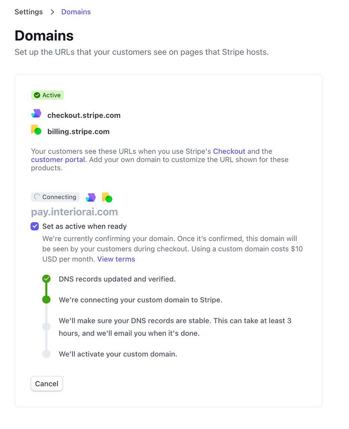This screenshot has height=429, width=349.
Task: Cancel the custom domain setup
Action: pyautogui.click(x=47, y=384)
